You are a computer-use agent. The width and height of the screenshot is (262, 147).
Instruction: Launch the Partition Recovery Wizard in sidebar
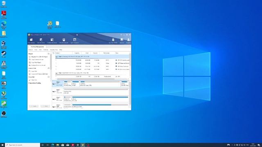37,65
